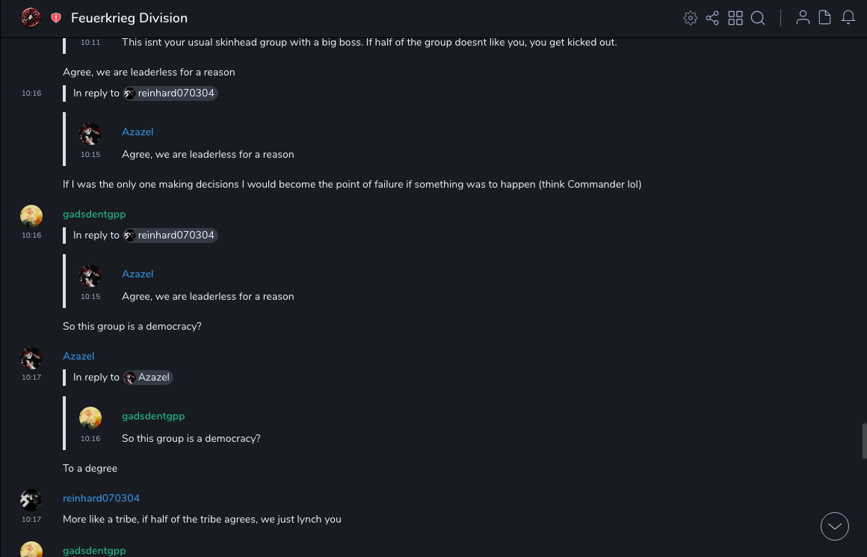Click quoted 'So this group is a democracy?' text
Image resolution: width=867 pixels, height=557 pixels.
coord(191,438)
